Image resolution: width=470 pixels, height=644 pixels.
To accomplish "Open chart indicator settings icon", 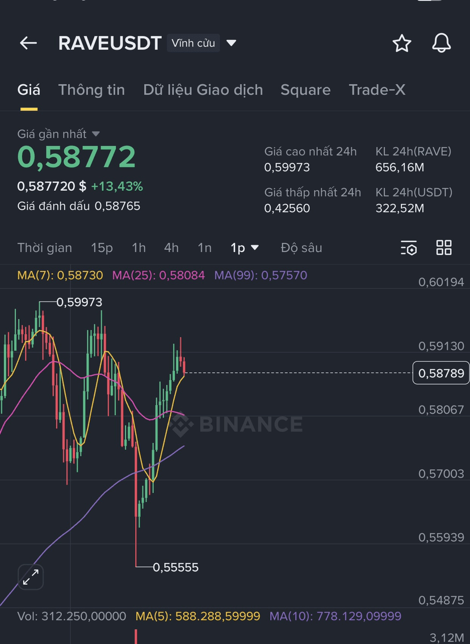I will pos(409,248).
